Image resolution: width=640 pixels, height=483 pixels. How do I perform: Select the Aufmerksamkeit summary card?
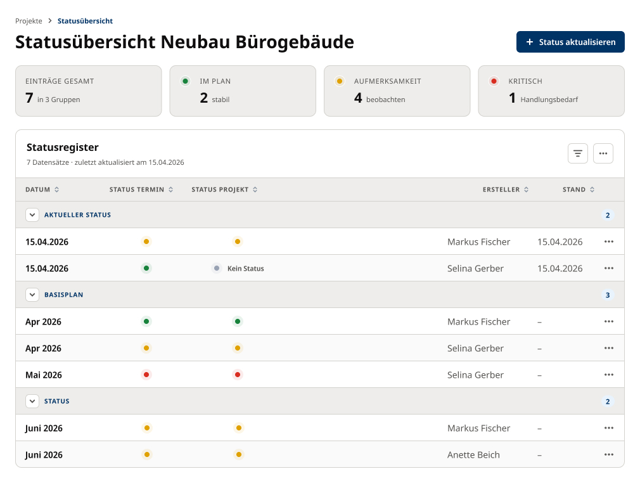(x=397, y=91)
